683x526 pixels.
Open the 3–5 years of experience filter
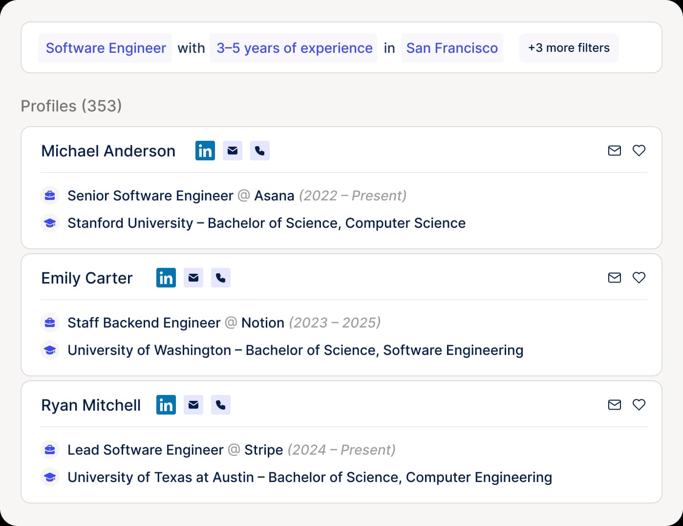[x=294, y=48]
